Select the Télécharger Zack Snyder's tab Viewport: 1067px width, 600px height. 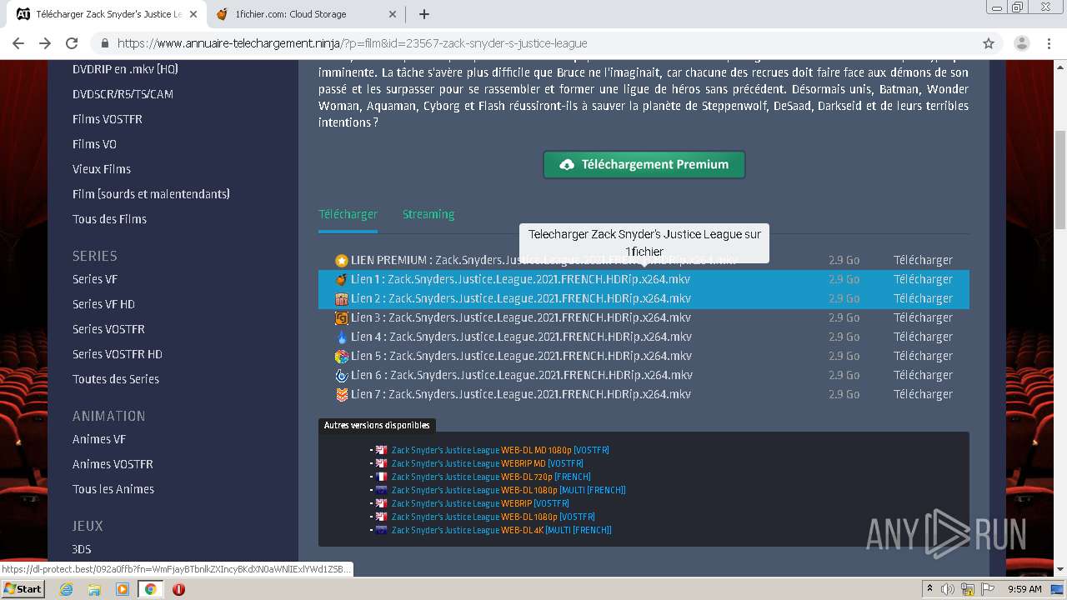pos(107,14)
